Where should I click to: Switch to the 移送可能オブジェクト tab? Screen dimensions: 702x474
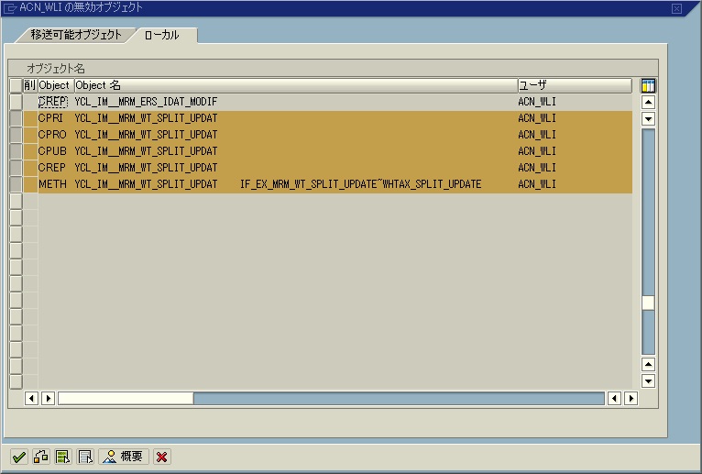[76, 35]
